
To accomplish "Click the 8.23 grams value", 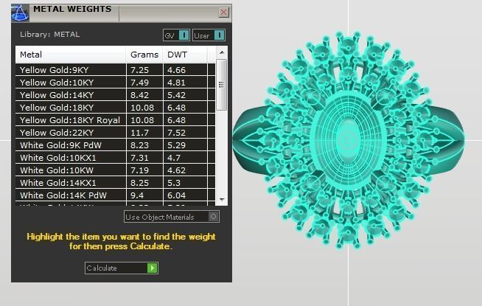I will point(139,145).
